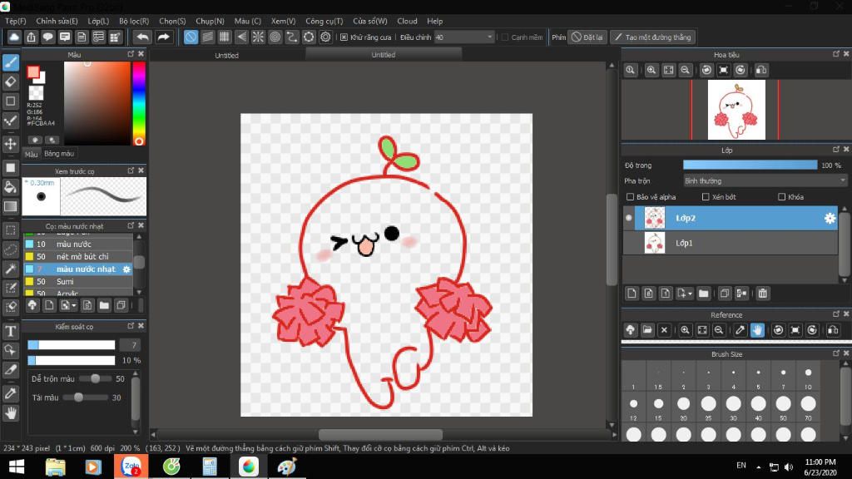
Task: Choose the brush size 20 preset
Action: click(684, 404)
